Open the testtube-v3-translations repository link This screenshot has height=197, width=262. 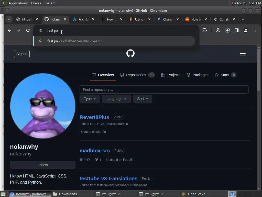point(108,179)
